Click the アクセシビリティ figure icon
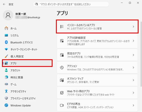The width and height of the screenshot is (142, 112). 6,91
